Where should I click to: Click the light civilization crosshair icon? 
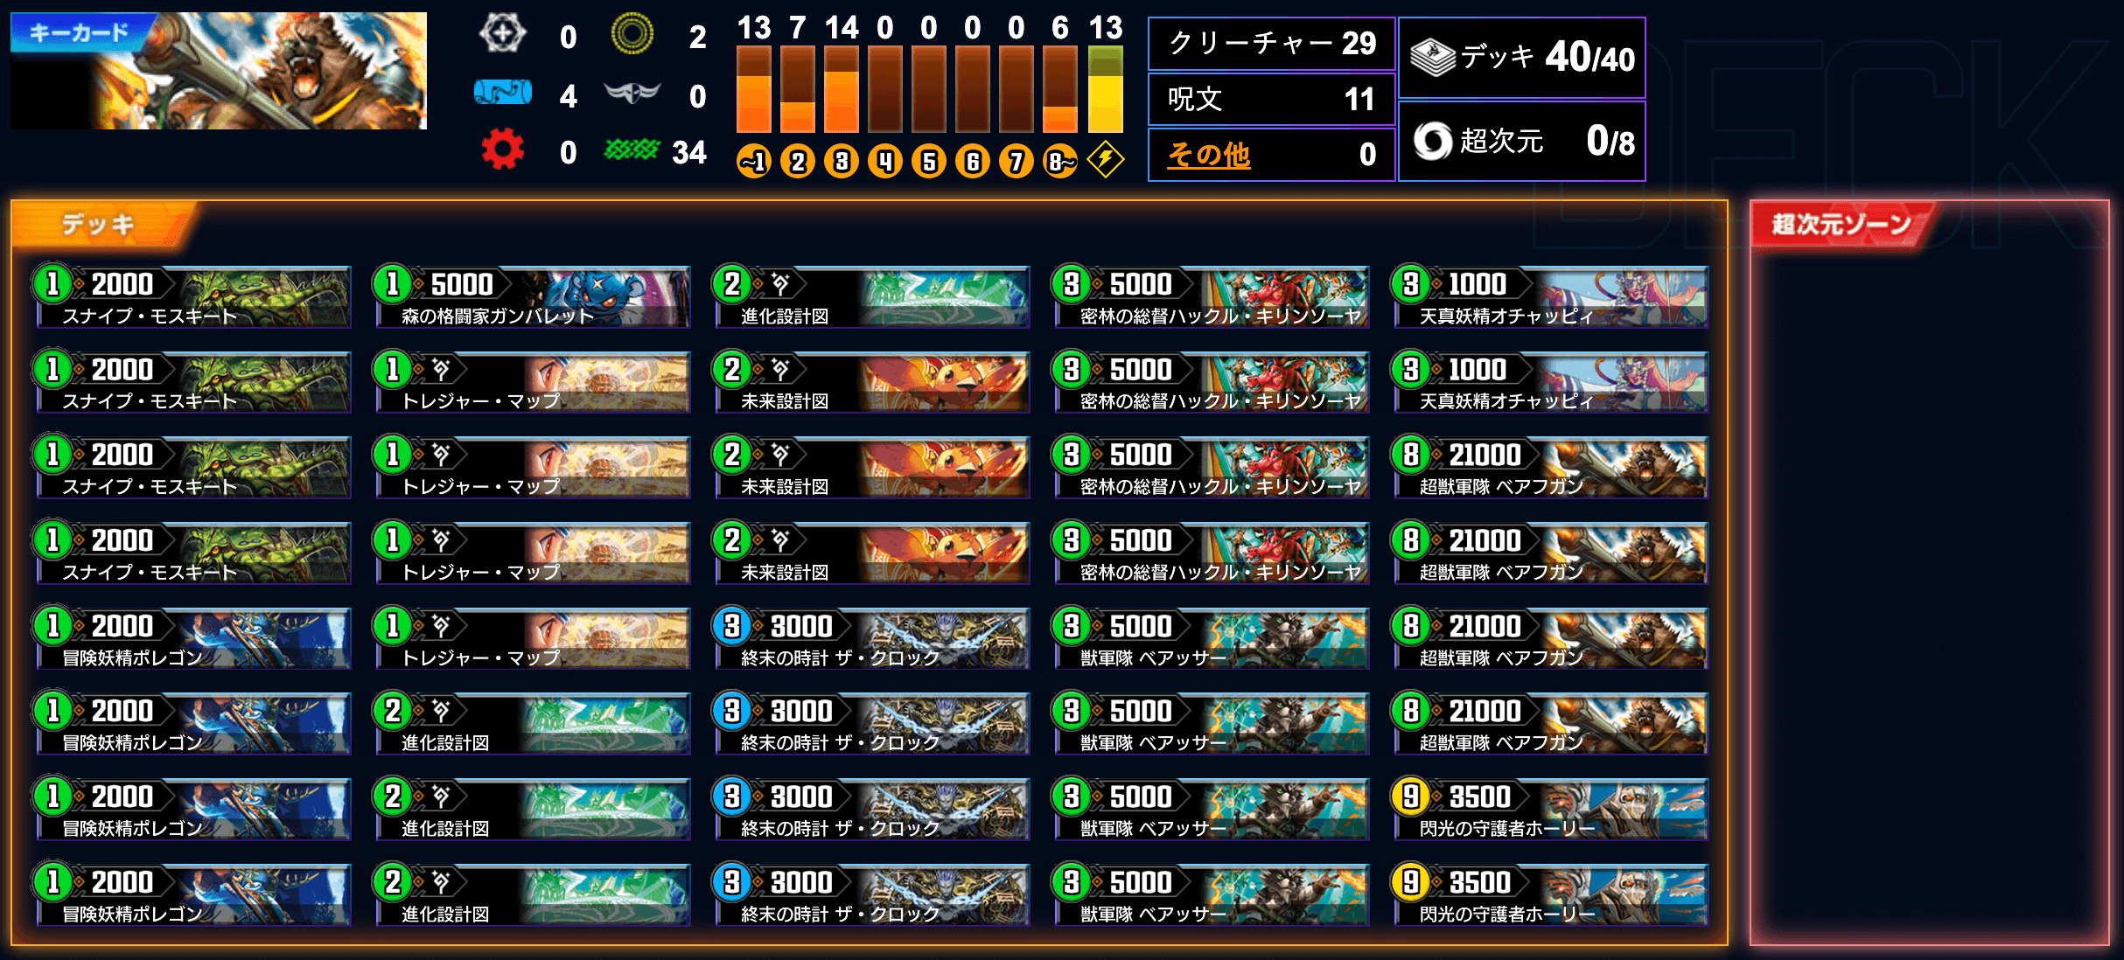(x=503, y=35)
